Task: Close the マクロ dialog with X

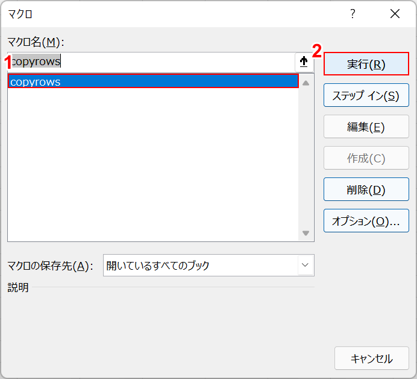Action: (x=395, y=14)
